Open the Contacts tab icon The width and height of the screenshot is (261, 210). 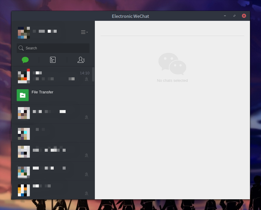tap(81, 60)
